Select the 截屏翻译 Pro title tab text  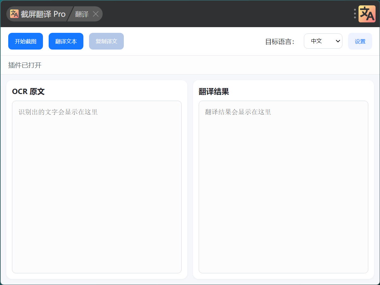[43, 14]
